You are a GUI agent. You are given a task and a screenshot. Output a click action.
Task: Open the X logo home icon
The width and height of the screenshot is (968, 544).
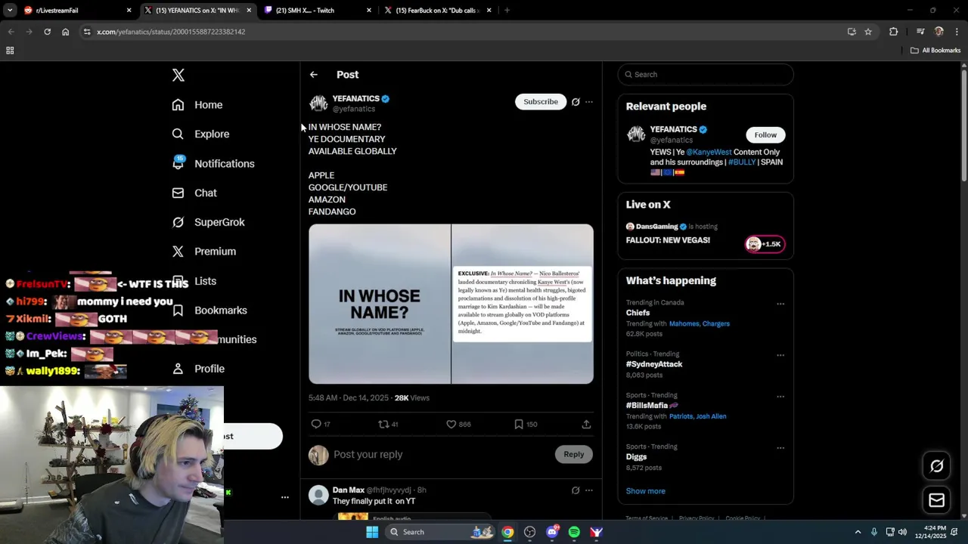178,75
